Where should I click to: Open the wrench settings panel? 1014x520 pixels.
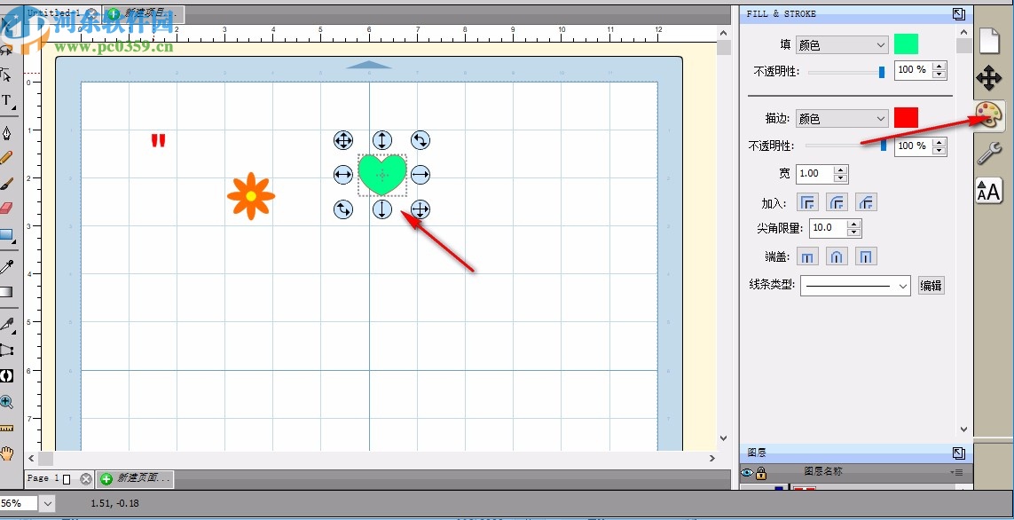click(x=989, y=154)
